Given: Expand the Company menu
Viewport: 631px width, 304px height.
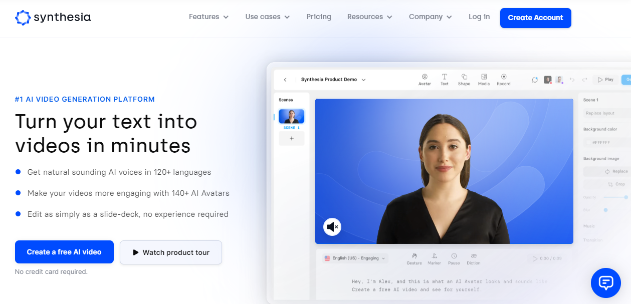Looking at the screenshot, I should tap(431, 17).
